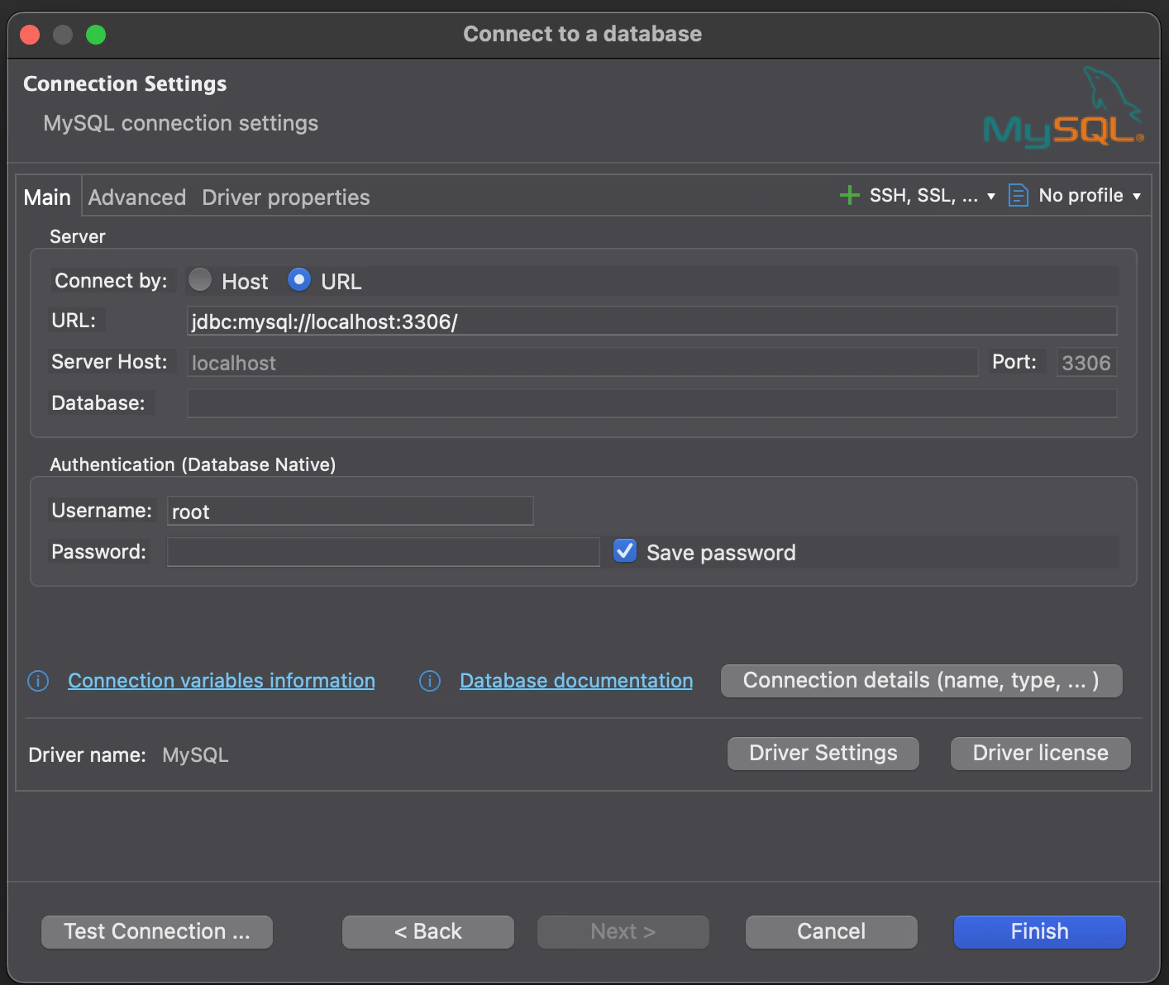Screen dimensions: 1169x985
Task: Click the Cancel button
Action: pyautogui.click(x=832, y=932)
